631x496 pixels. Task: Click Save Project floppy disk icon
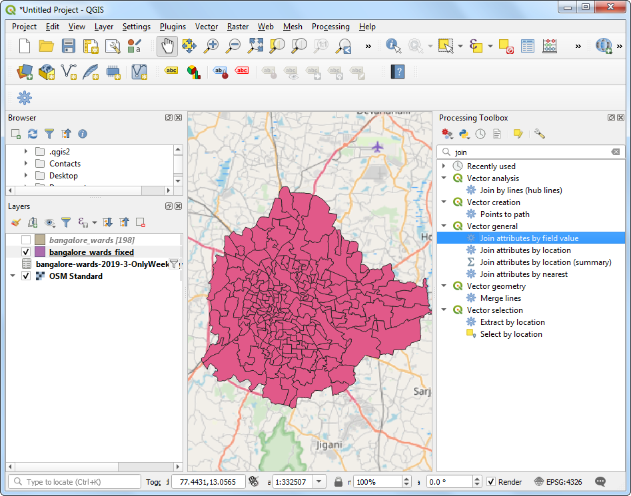point(69,46)
